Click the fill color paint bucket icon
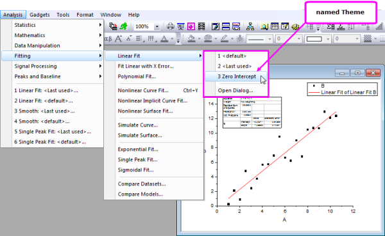 click(x=191, y=38)
